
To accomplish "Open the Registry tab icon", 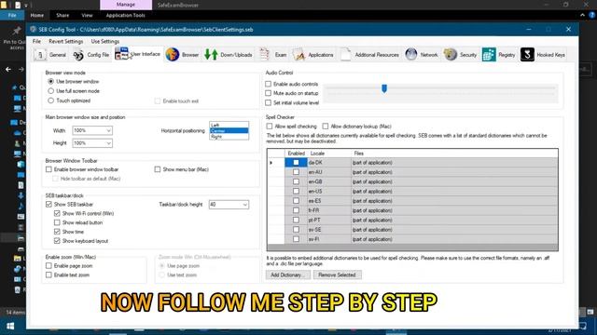I will point(489,54).
